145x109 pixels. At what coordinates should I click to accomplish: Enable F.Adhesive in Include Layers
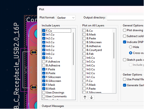(x=44, y=62)
